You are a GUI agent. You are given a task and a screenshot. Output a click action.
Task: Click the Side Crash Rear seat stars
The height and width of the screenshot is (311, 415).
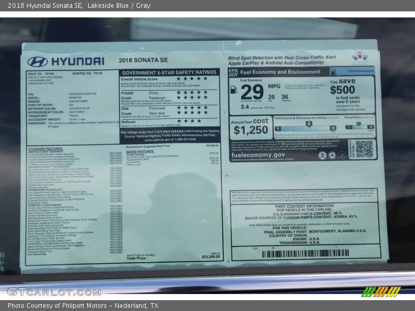point(192,112)
